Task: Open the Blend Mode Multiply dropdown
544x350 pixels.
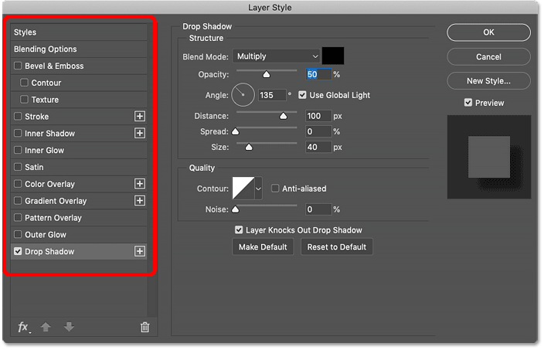Action: pos(277,56)
